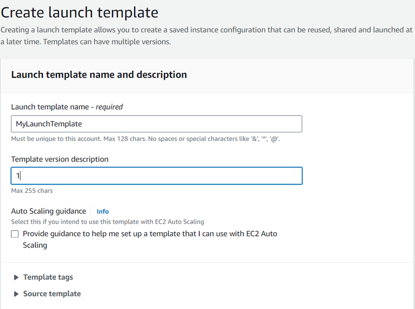This screenshot has height=309, width=415.
Task: Click the 'MyLaunchTemplate' text in the name field
Action: tap(49, 124)
